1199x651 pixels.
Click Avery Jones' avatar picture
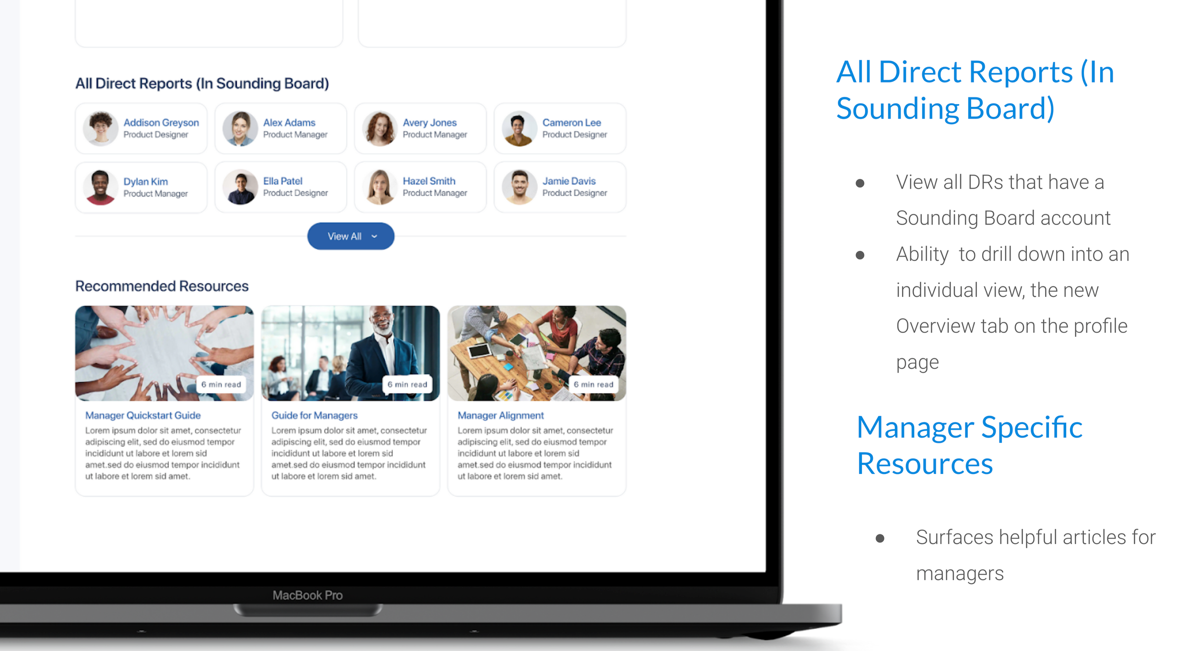[x=379, y=129]
